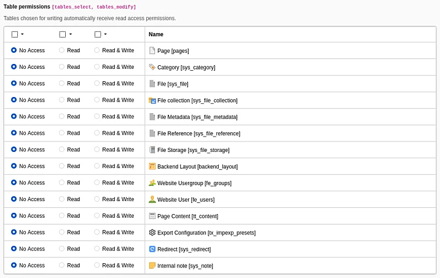Click the Website Usergroup icon
Screen dimensions: 440x278
tap(152, 183)
